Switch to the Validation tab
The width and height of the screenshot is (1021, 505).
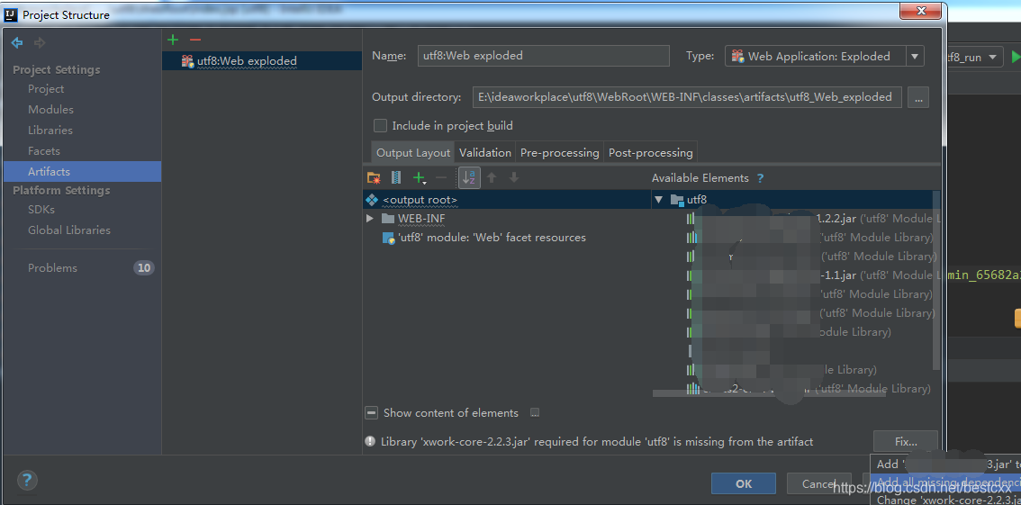click(485, 153)
